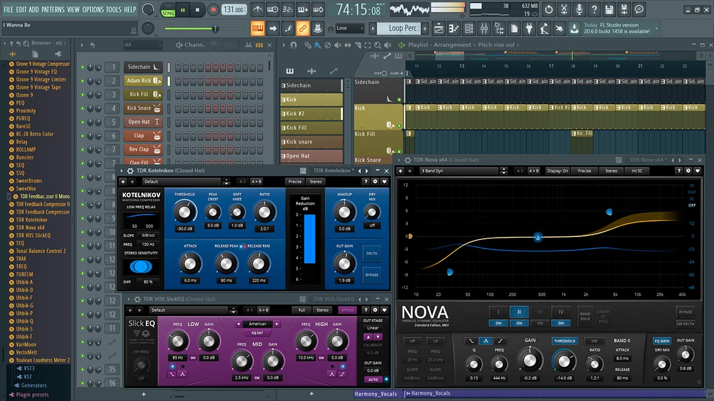Stop playback with the stop button
Viewport: 714px width, 401px height.
[x=199, y=10]
